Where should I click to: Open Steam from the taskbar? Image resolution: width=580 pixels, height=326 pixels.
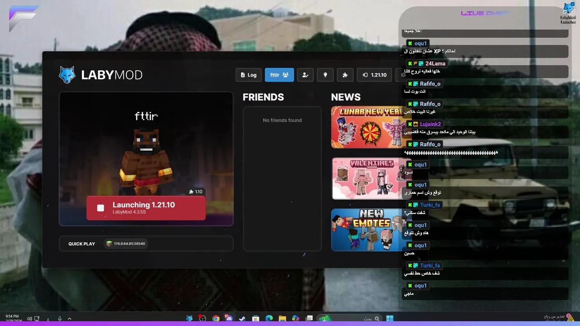coord(242,318)
